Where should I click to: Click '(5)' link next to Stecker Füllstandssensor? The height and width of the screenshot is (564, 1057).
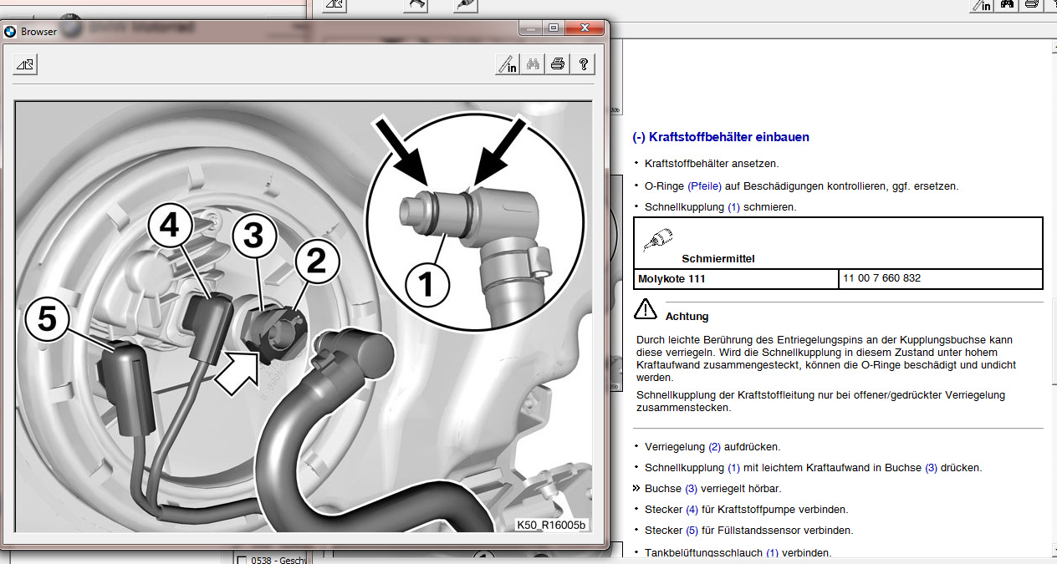[x=692, y=531]
